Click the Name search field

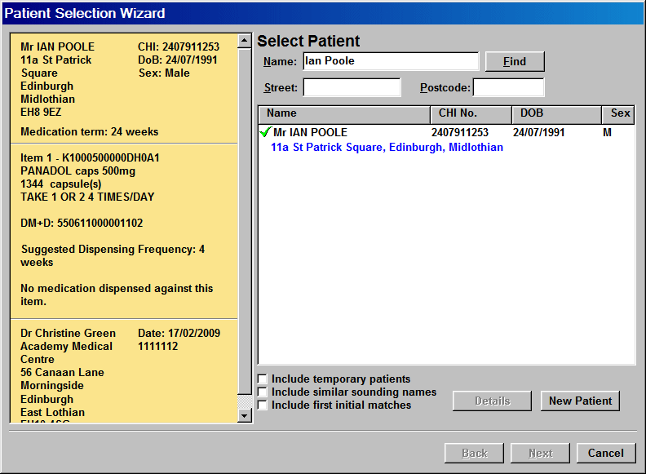point(390,61)
